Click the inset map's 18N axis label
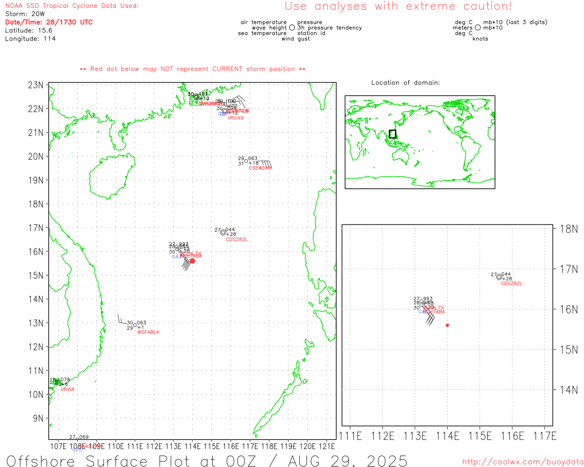Image resolution: width=584 pixels, height=467 pixels. [x=568, y=229]
